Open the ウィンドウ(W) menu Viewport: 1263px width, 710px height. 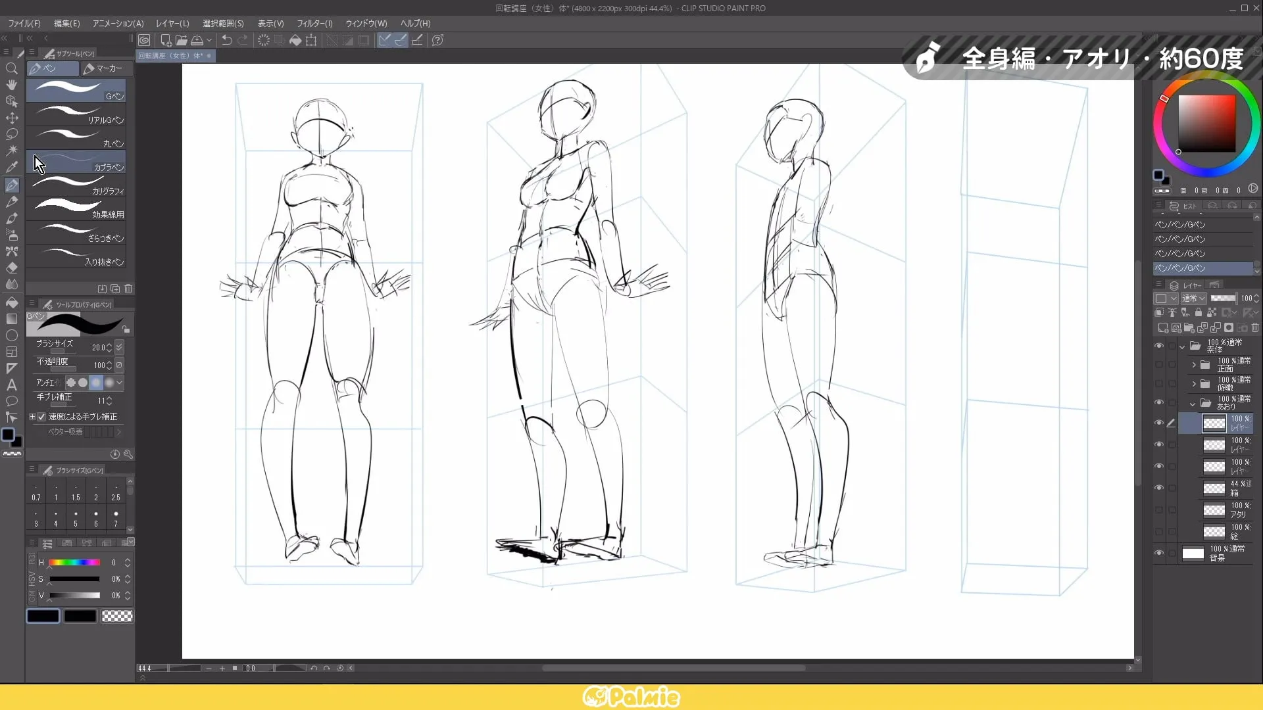pyautogui.click(x=366, y=23)
